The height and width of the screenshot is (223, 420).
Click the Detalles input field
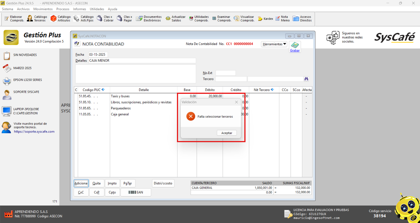(142, 61)
